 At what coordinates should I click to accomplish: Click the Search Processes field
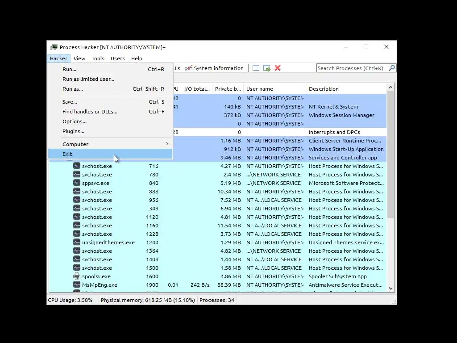[353, 68]
